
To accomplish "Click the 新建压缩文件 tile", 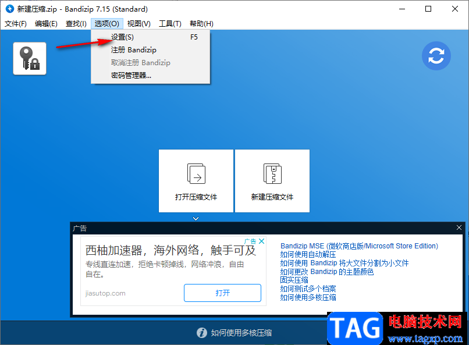I will point(272,181).
